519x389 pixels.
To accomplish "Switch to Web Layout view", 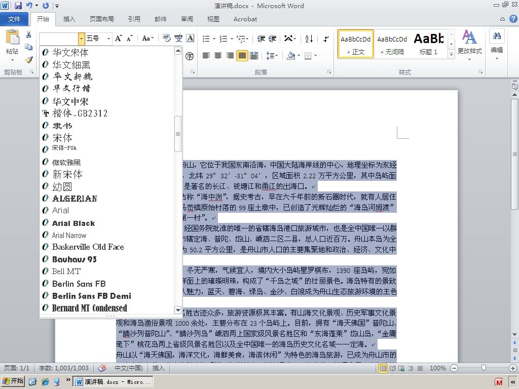I will click(x=401, y=368).
